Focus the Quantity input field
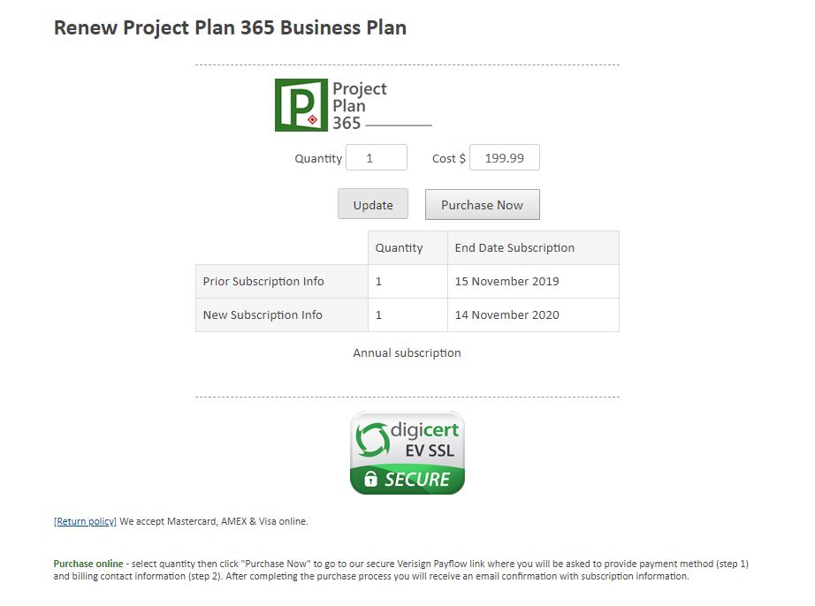The height and width of the screenshot is (606, 815). (x=377, y=158)
